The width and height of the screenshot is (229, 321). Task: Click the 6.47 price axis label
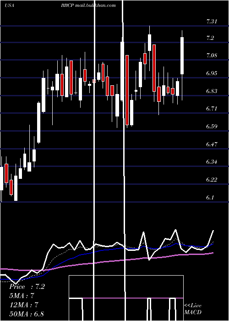(212, 144)
